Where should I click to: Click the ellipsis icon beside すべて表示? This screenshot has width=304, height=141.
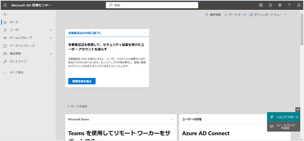5,73
